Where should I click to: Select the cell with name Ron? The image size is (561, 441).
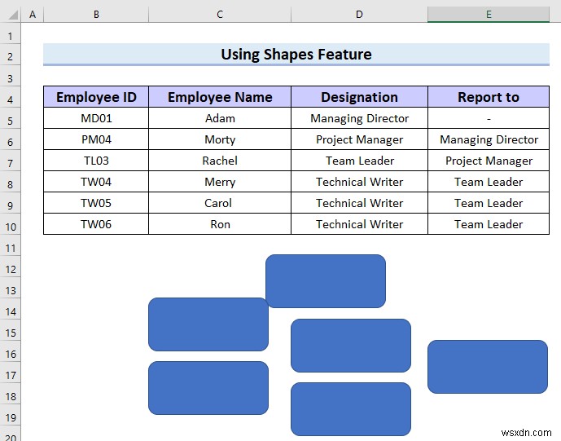click(x=220, y=224)
